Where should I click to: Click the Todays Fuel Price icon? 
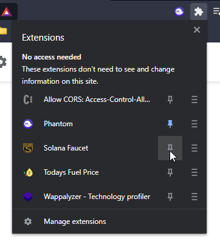[x=28, y=172]
